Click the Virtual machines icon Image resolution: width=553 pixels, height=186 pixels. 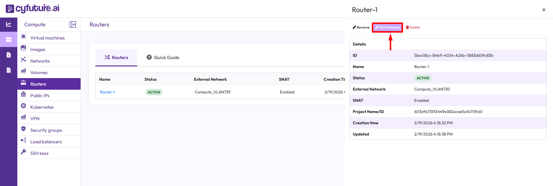coord(23,37)
